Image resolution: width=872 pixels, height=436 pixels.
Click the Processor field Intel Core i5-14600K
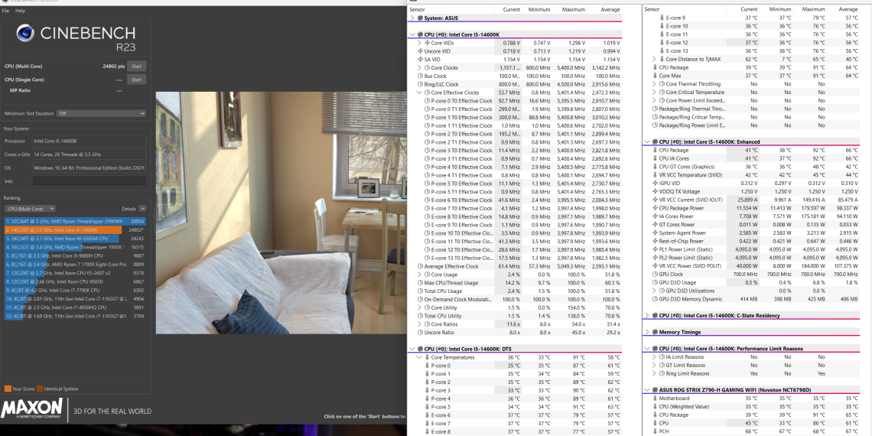(x=89, y=142)
